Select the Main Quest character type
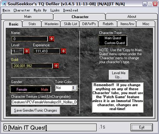The image size is (159, 134). click(113, 38)
